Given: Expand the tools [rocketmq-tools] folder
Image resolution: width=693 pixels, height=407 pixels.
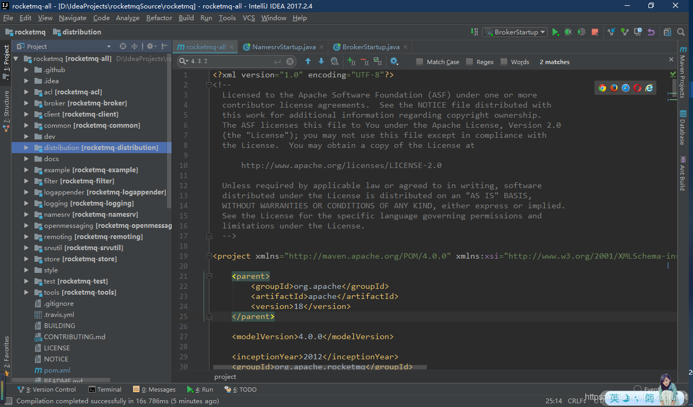Looking at the screenshot, I should pos(27,293).
